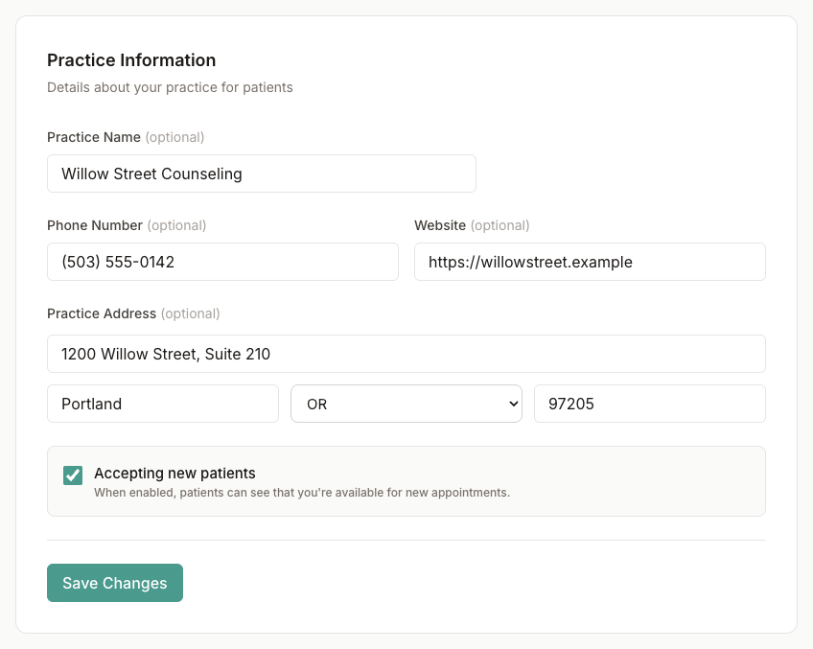Viewport: 813px width, 649px height.
Task: Click the Practice Information heading
Action: point(131,60)
